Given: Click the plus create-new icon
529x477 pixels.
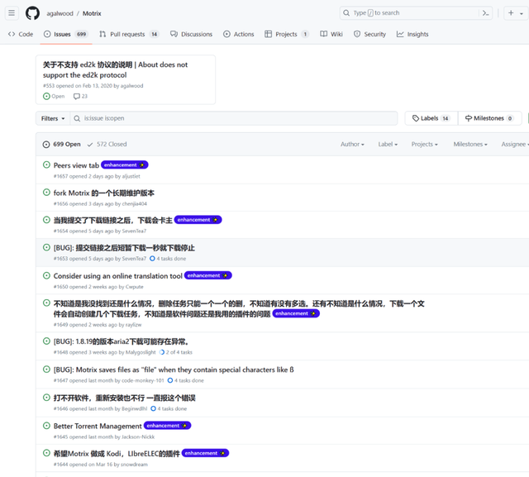Looking at the screenshot, I should point(511,13).
